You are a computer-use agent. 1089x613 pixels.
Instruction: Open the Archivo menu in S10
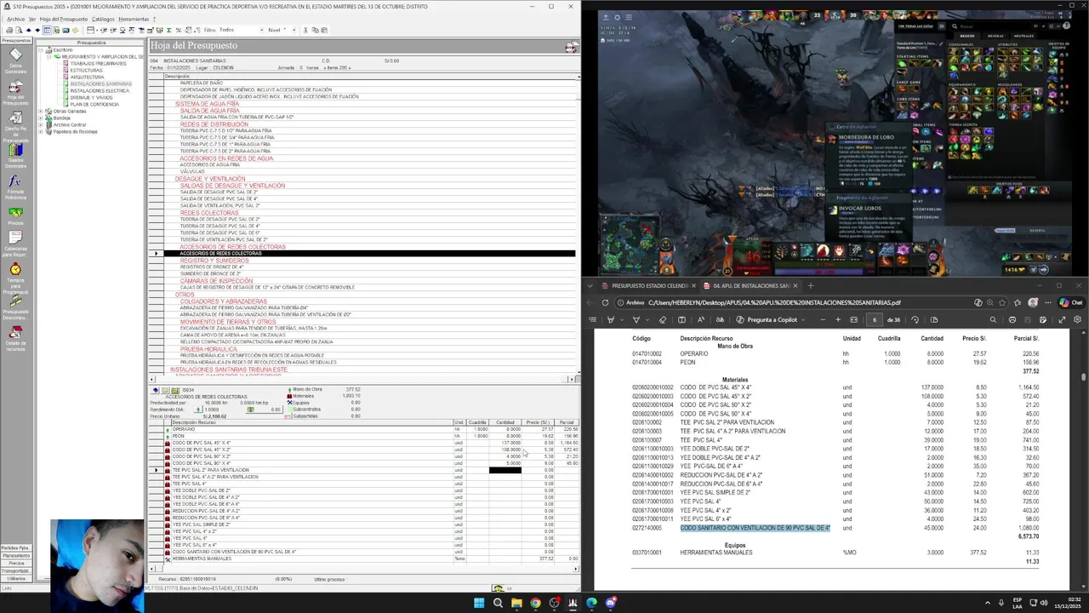15,19
